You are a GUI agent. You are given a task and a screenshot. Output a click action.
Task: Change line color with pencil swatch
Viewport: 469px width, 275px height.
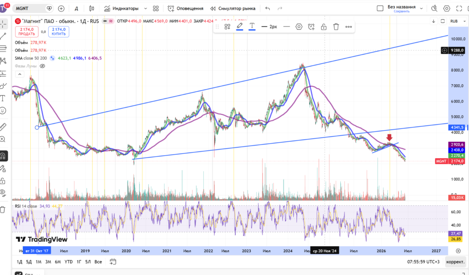[x=240, y=27]
